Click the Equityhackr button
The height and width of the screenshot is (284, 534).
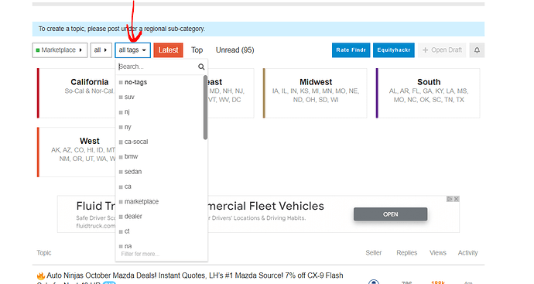[394, 50]
